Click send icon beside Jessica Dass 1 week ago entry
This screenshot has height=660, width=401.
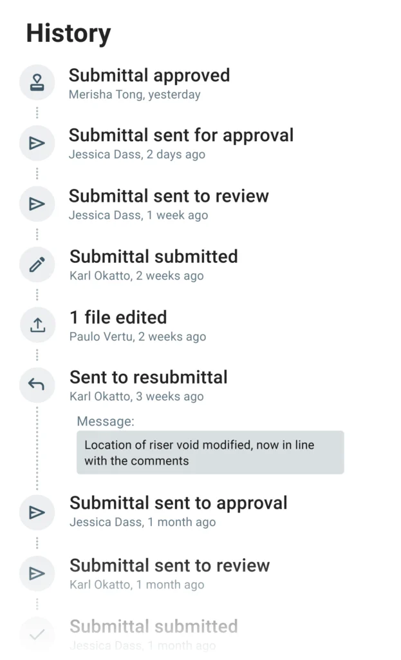(37, 204)
